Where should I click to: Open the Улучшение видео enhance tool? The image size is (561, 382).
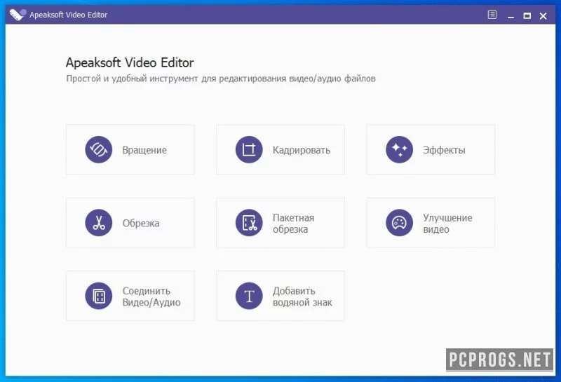click(x=431, y=222)
